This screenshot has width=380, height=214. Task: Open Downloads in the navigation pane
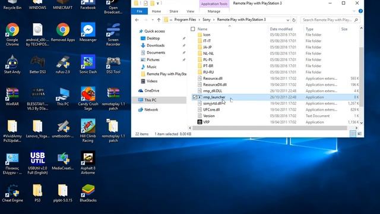pyautogui.click(x=156, y=45)
